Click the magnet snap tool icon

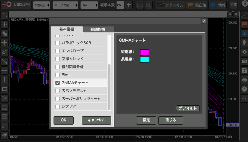tap(4, 52)
